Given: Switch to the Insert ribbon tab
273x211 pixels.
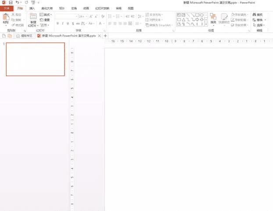Looking at the screenshot, I should click(x=32, y=8).
